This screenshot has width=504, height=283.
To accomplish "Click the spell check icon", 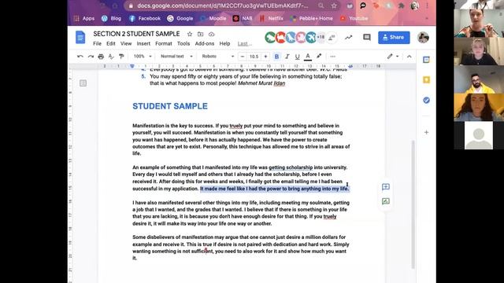I will (x=111, y=57).
